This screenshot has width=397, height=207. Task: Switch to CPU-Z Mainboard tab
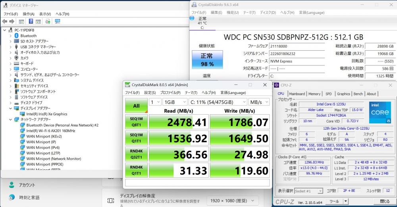click(x=297, y=94)
